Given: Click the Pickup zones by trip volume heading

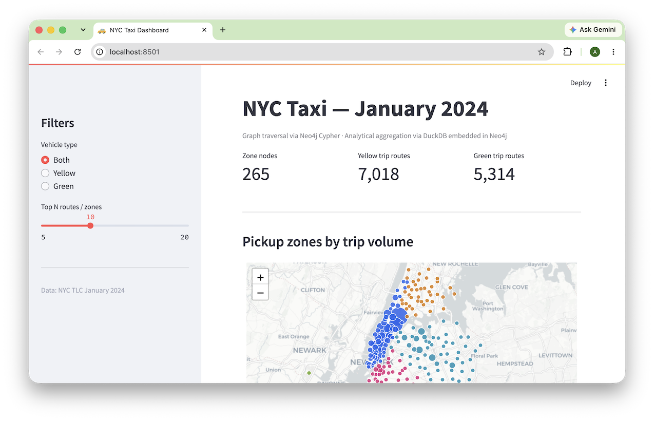Looking at the screenshot, I should coord(328,242).
